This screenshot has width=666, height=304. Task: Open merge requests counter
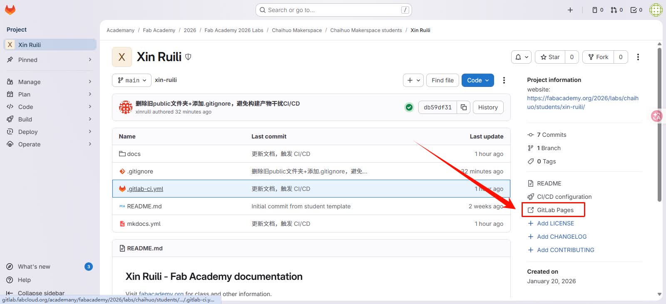coord(617,10)
